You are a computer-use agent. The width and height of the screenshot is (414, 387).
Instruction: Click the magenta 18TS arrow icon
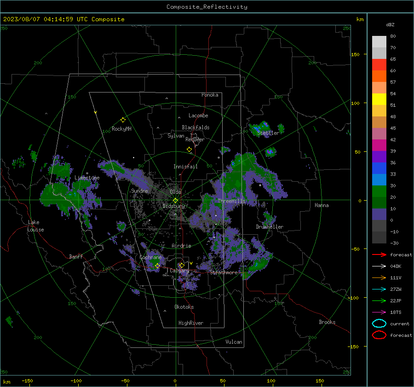[x=379, y=312]
